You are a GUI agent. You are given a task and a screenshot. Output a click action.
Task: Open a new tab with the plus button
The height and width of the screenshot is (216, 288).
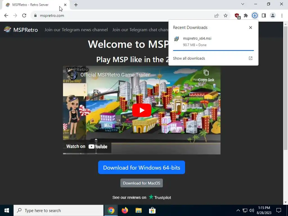(x=76, y=5)
